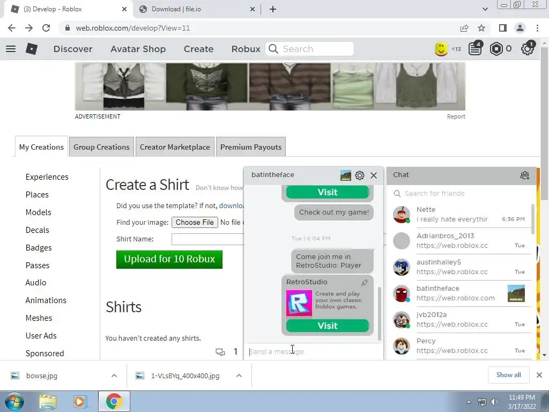Screen dimensions: 549x412
Task: Open the Experiences category in sidebar
Action: coord(47,176)
